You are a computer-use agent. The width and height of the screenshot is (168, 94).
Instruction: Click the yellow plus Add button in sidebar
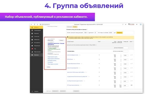click(x=36, y=27)
